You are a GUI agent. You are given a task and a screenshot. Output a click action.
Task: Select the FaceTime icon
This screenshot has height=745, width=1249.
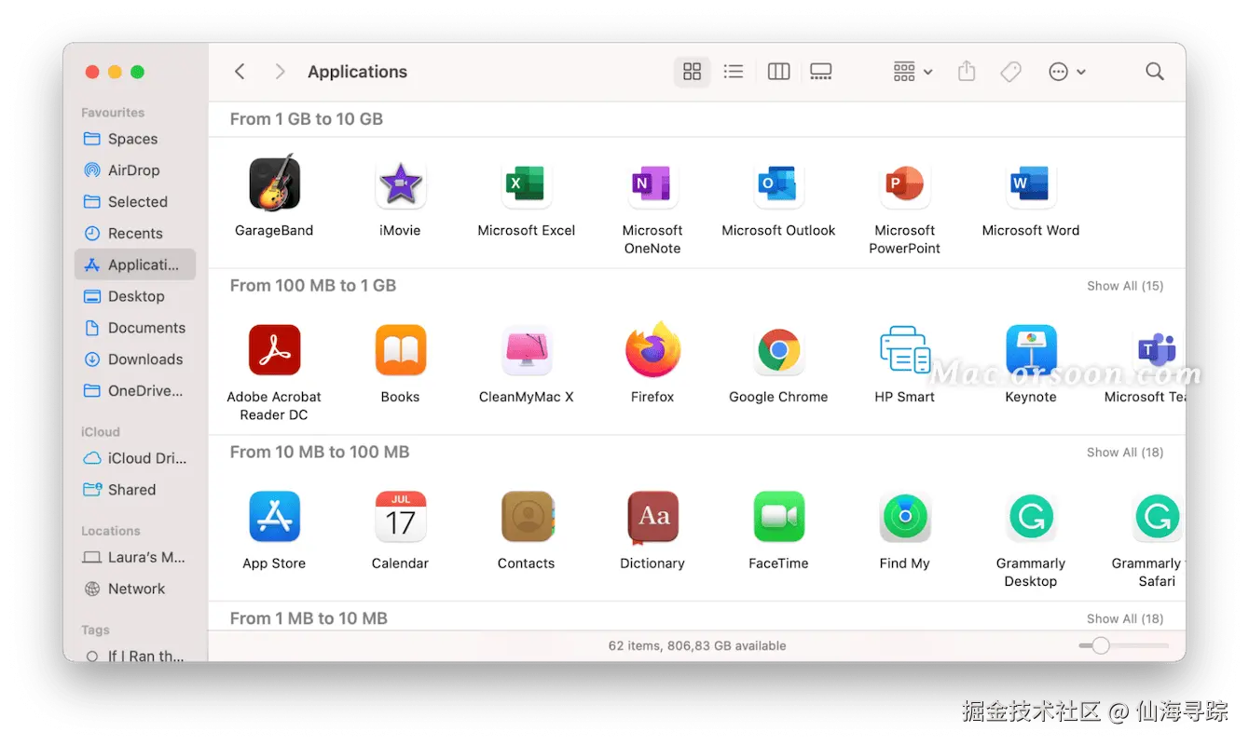(778, 517)
